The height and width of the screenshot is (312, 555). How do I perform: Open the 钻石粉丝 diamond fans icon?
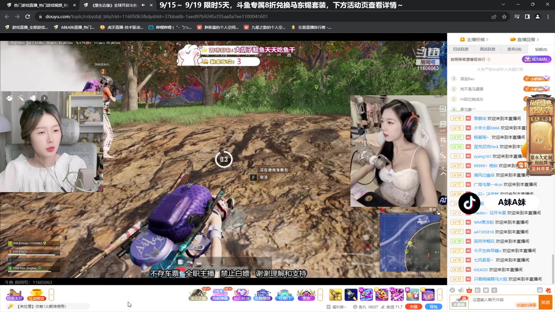pos(242,295)
